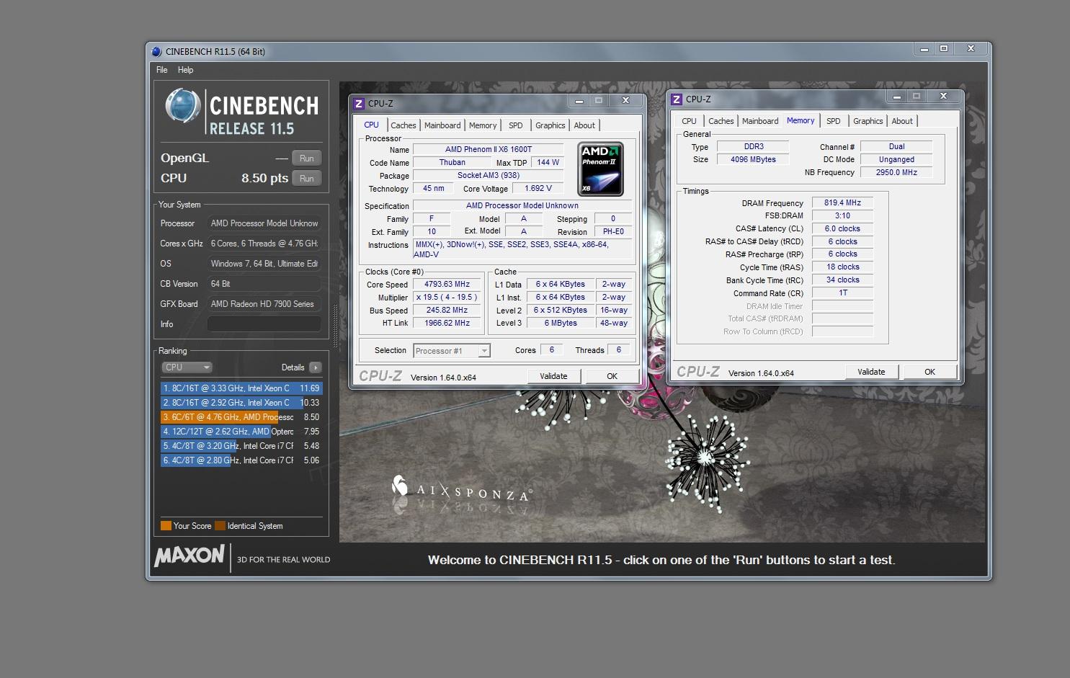
Task: Maximize the Cinebench R11.5 window
Action: click(x=944, y=48)
